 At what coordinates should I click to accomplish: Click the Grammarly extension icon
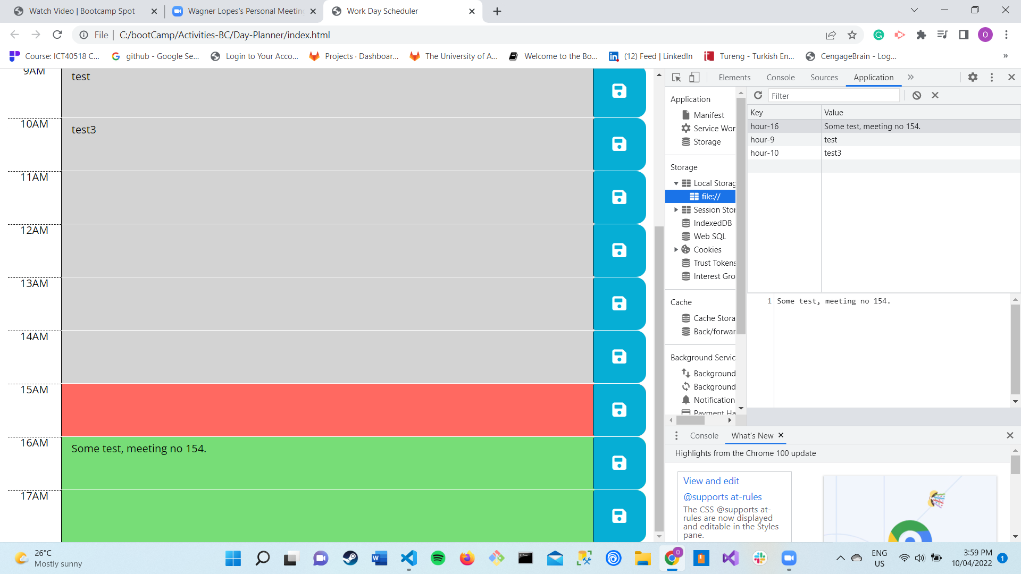click(878, 35)
